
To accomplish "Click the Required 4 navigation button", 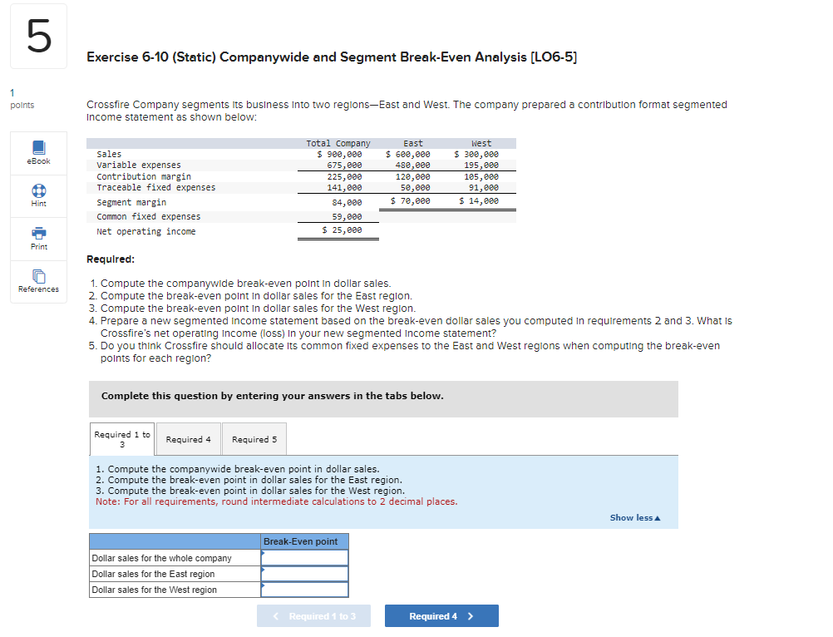I will point(441,615).
